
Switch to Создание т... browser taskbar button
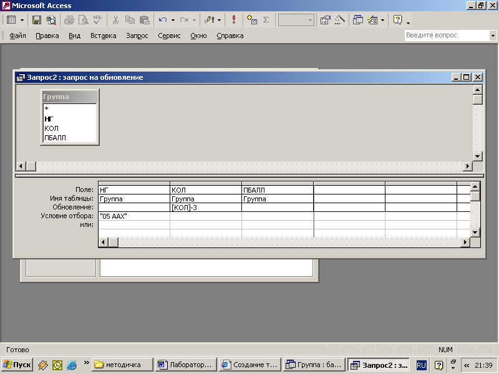point(250,365)
